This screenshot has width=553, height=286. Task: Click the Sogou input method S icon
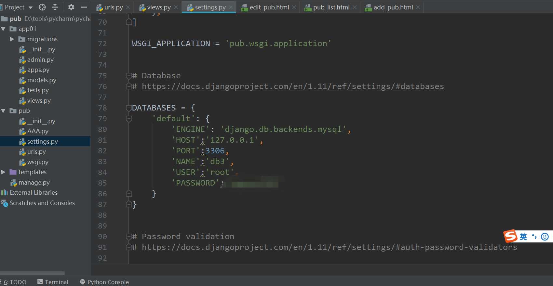(x=510, y=236)
